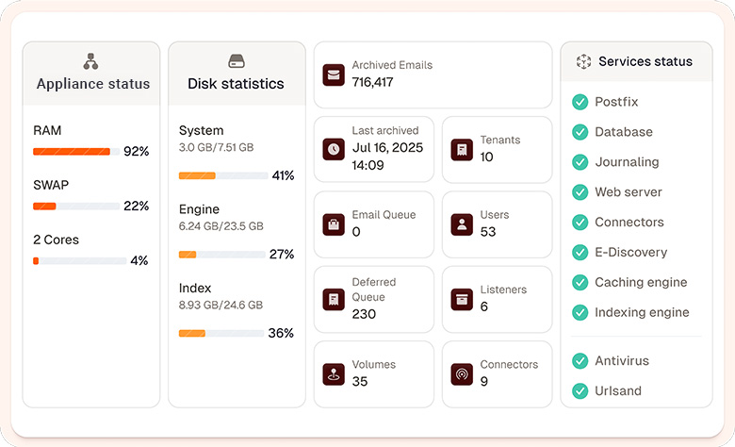Screen dimensions: 735x447
Task: Click the Volumes location pin icon
Action: 334,374
